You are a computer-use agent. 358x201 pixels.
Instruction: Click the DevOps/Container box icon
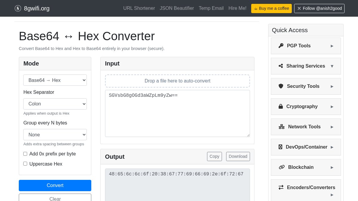coord(280,147)
